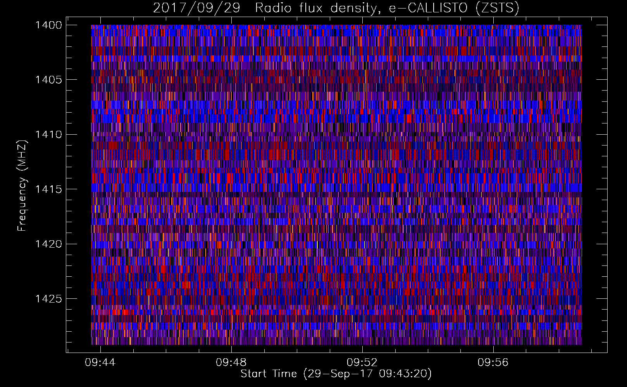Click the 09:52 time tick label

(x=362, y=363)
